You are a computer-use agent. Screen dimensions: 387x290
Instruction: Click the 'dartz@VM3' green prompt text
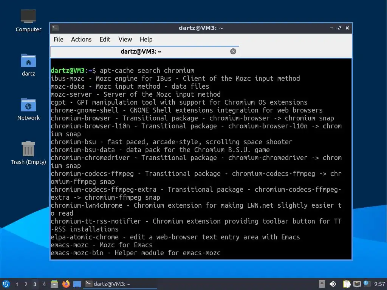[68, 71]
